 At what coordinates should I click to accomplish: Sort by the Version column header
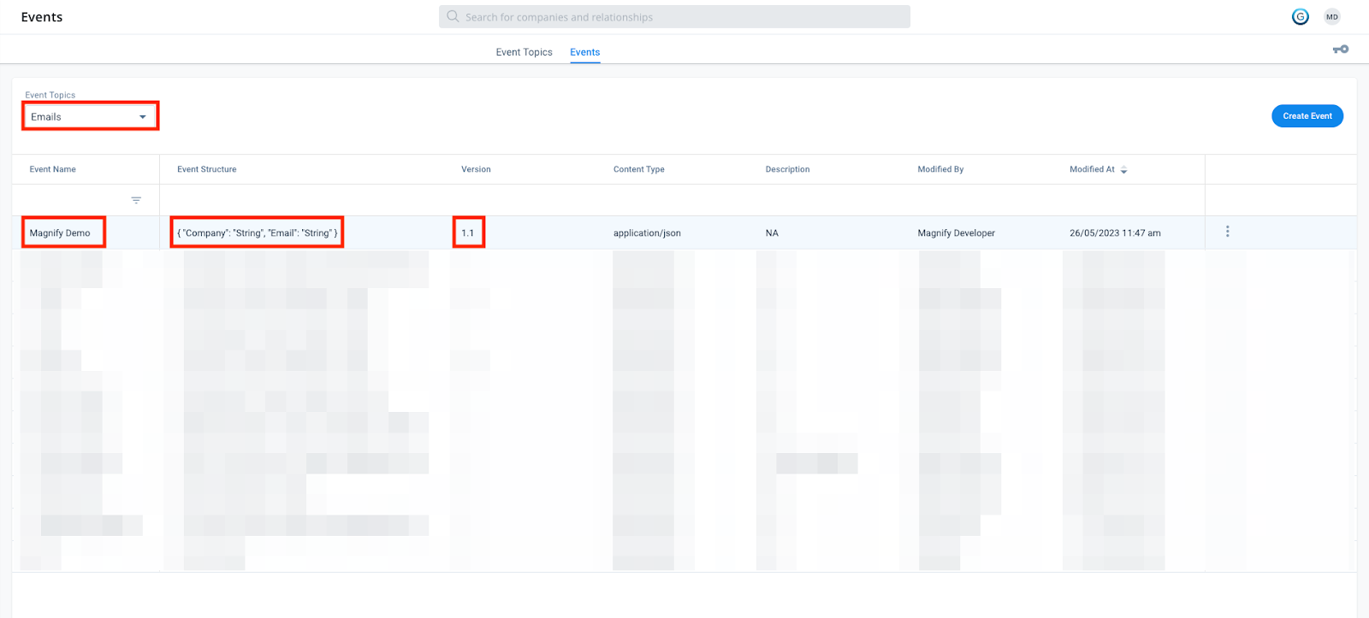pos(476,169)
